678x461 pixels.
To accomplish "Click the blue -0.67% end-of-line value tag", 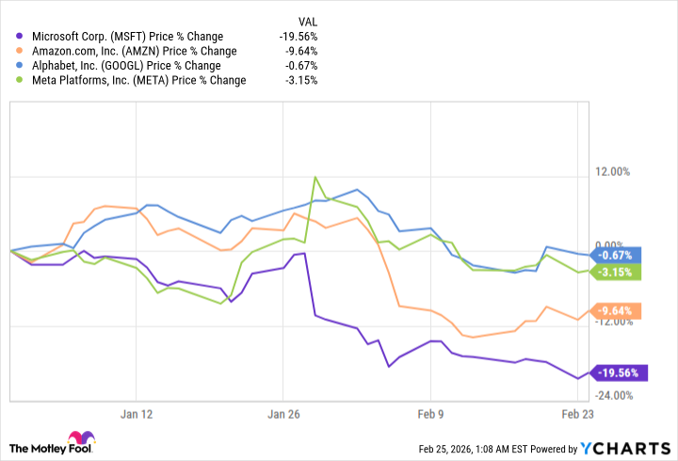I will [617, 255].
